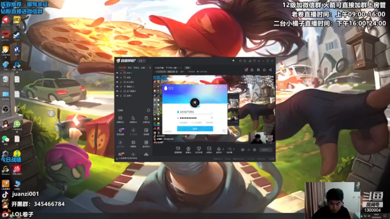Open the QQ penguin desktop shortcut
Image resolution: width=390 pixels, height=219 pixels.
5,125
